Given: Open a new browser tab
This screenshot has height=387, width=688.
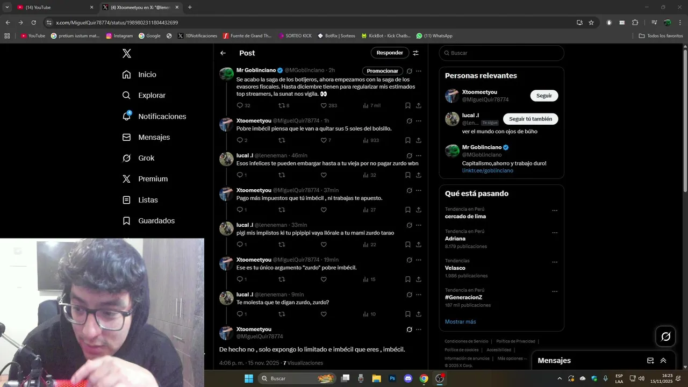Looking at the screenshot, I should click(x=190, y=7).
